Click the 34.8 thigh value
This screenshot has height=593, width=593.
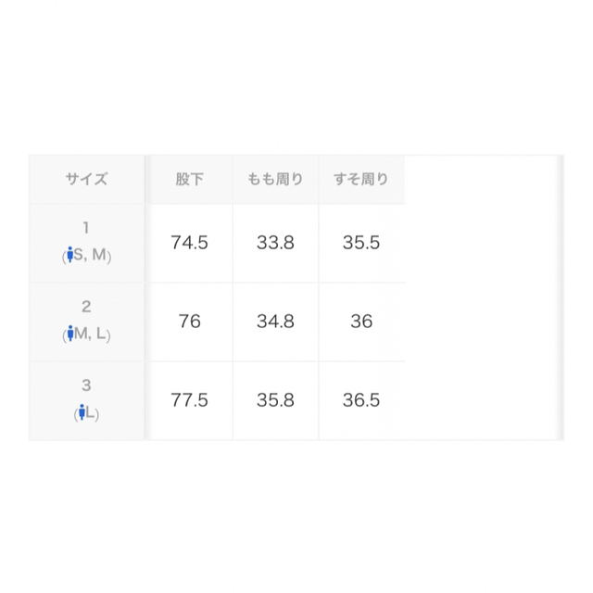(276, 322)
